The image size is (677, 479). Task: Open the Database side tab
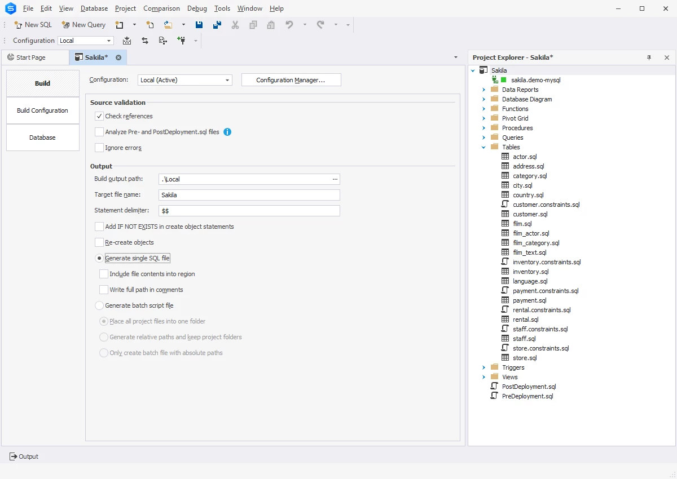pos(42,138)
